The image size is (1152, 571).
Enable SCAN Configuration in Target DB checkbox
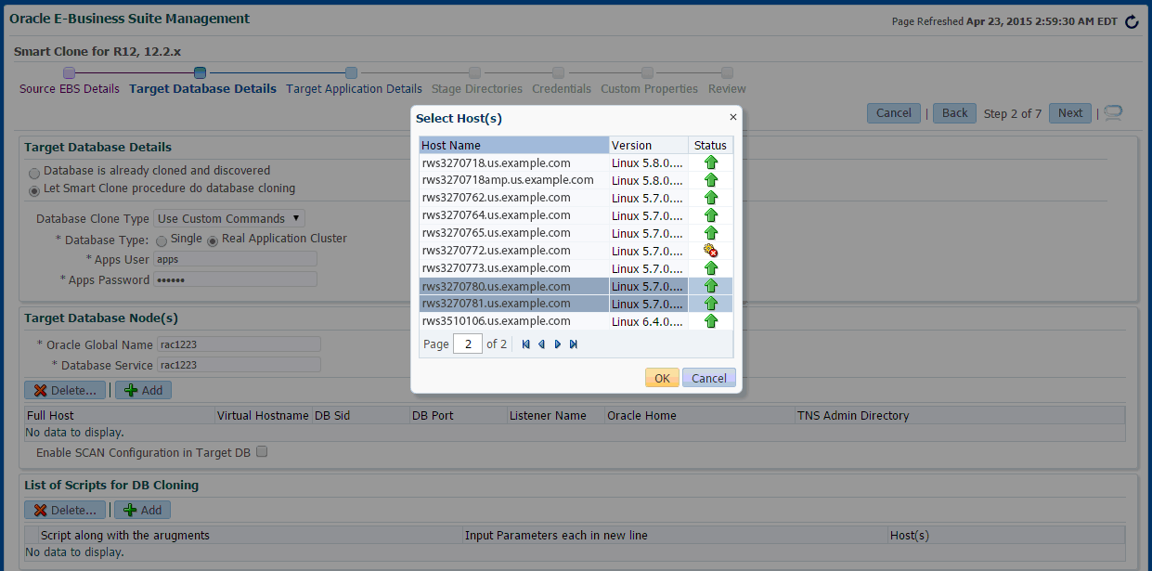pyautogui.click(x=262, y=452)
